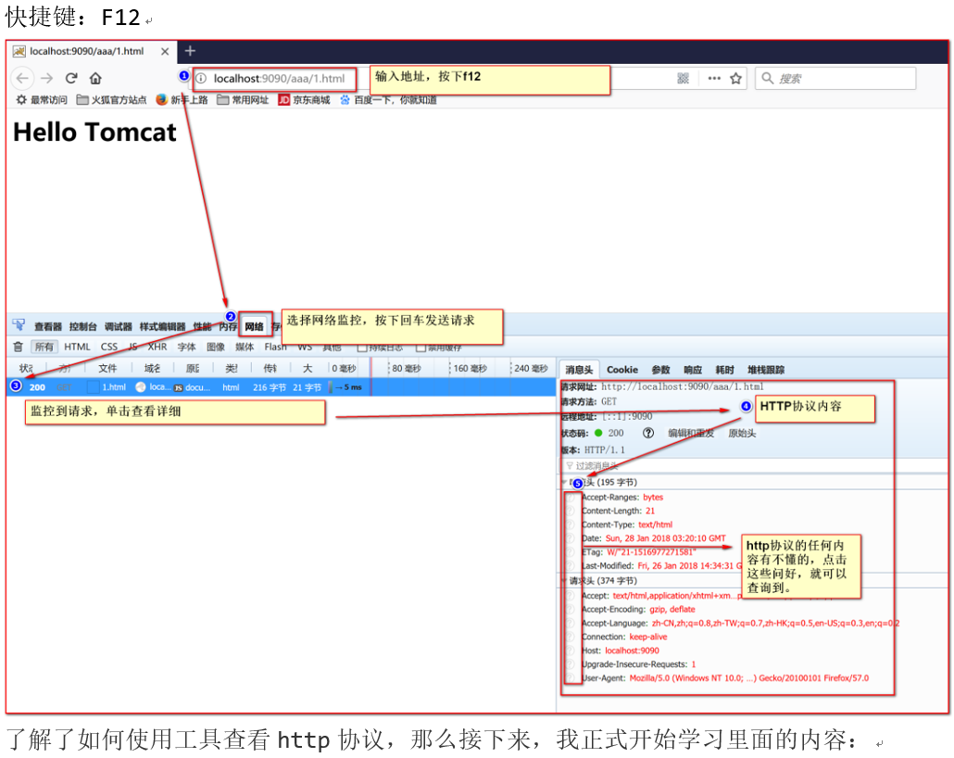Open the 耗时 details tab

coord(724,370)
